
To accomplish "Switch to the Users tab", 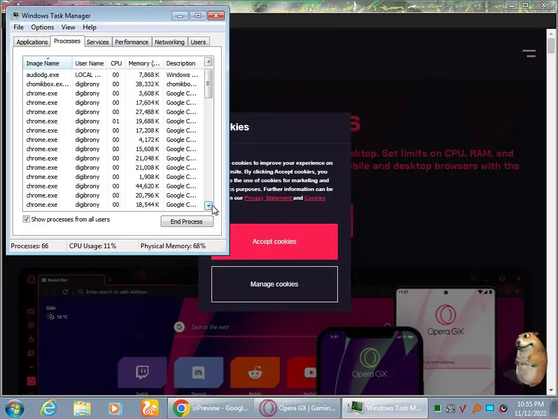I will [198, 42].
